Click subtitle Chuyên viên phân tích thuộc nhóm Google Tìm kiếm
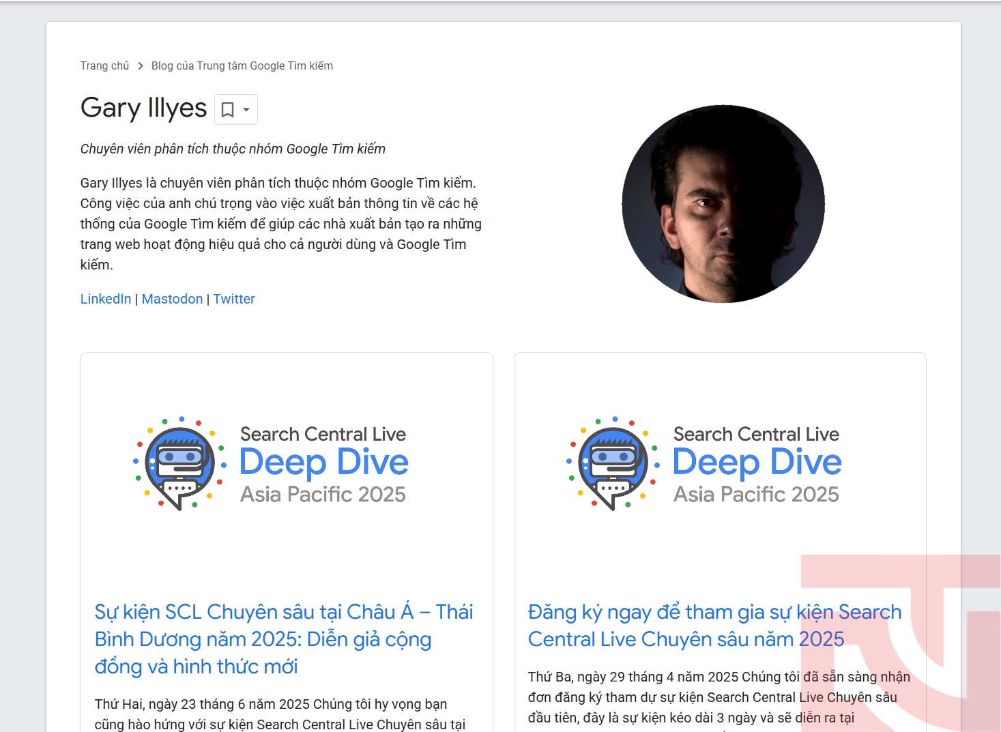 (233, 149)
